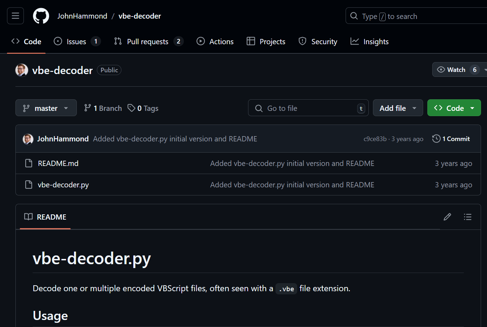
Task: Select the README tab in file viewer
Action: 45,217
